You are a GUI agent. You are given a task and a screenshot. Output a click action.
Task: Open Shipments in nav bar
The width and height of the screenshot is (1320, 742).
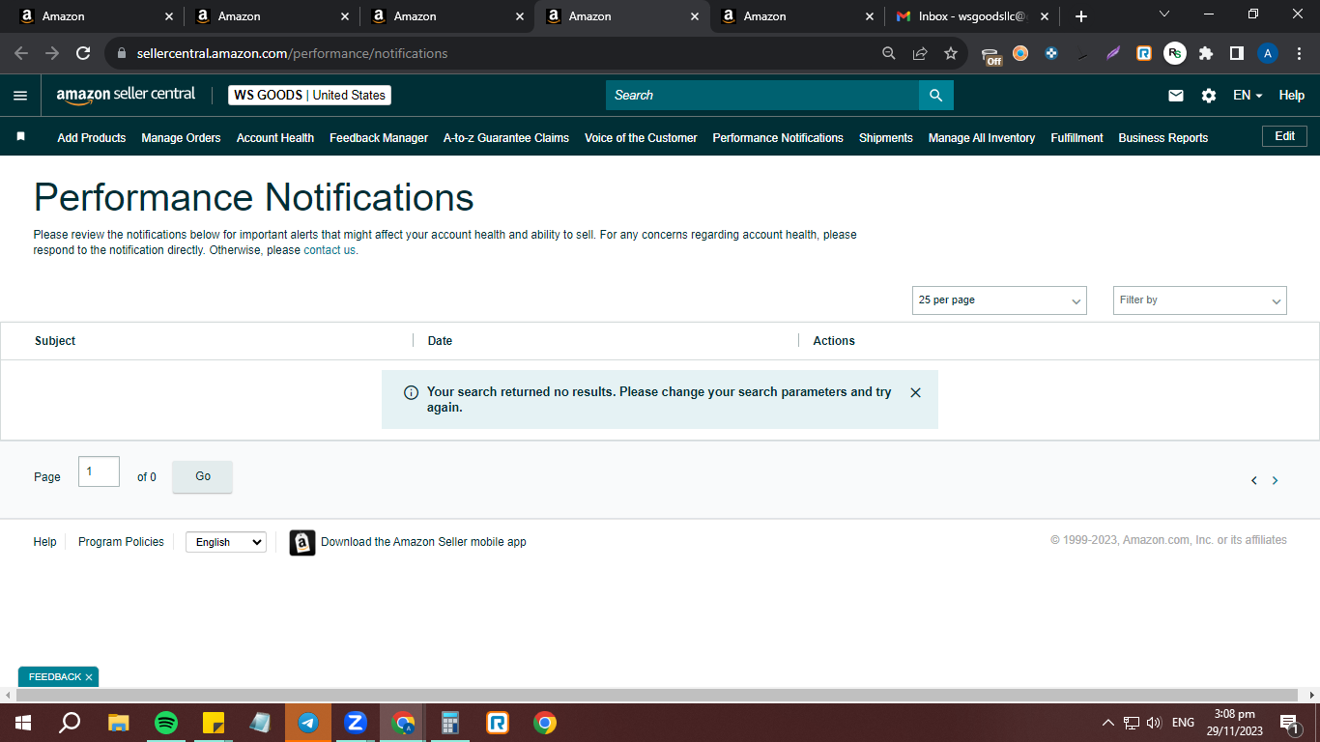[x=886, y=138]
